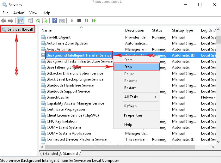Switch to the Standard tab
This screenshot has width=221, height=163.
click(x=70, y=154)
